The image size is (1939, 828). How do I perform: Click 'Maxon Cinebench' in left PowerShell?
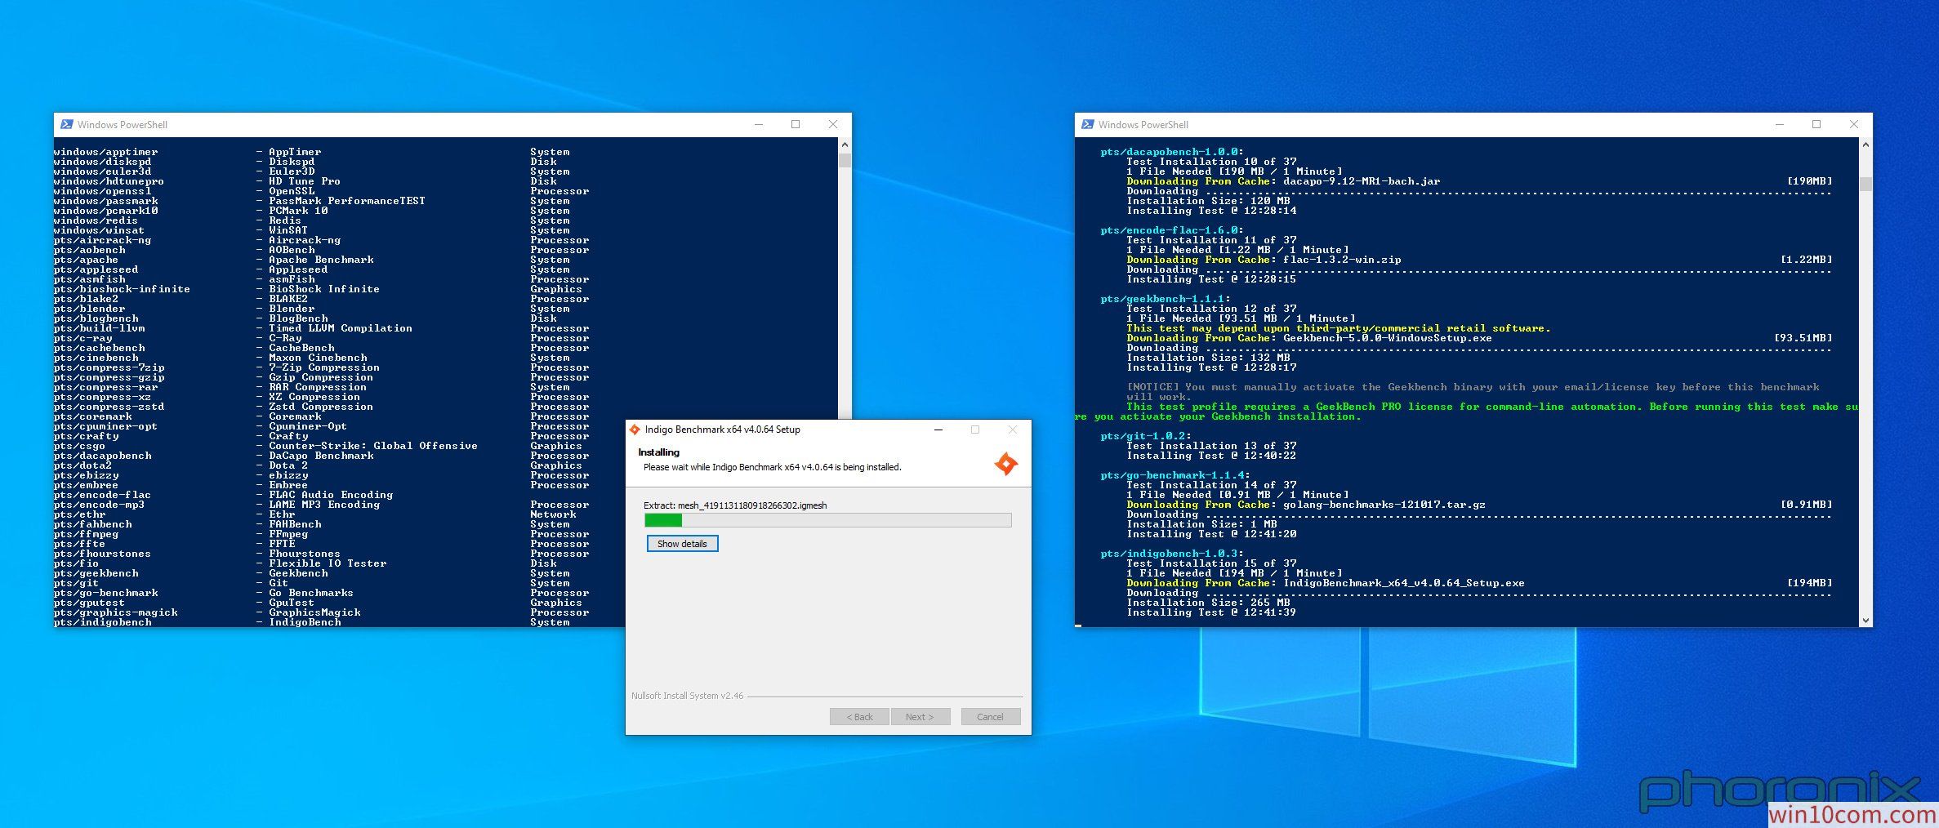click(x=318, y=358)
